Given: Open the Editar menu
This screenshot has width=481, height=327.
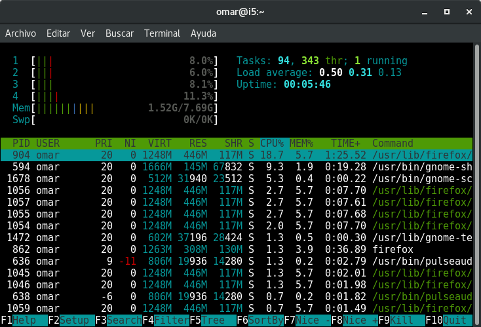Looking at the screenshot, I should click(58, 33).
